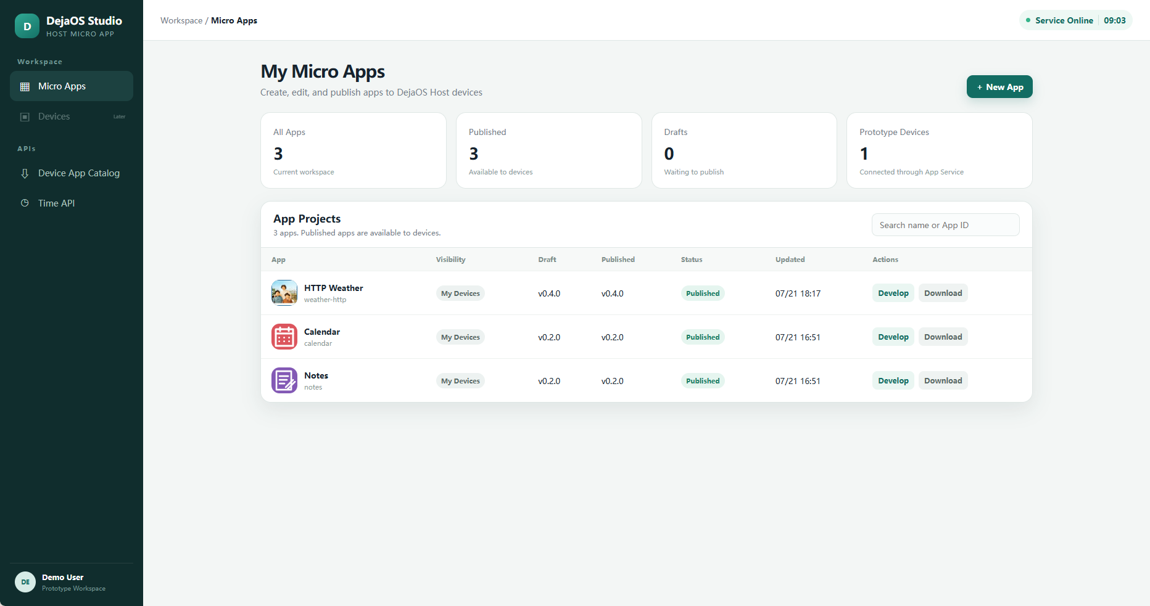
Task: Click the Service Online status text
Action: tap(1064, 20)
